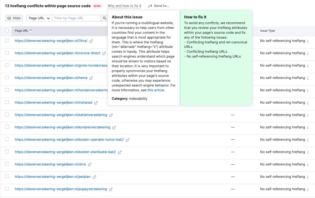
Task: Click the sort arrows on Page URL column
Action: click(x=31, y=31)
